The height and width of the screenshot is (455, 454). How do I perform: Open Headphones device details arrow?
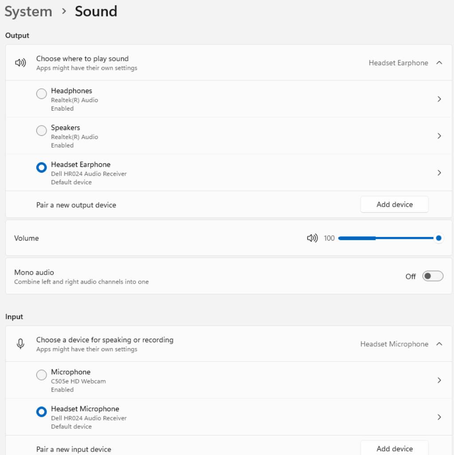tap(439, 99)
